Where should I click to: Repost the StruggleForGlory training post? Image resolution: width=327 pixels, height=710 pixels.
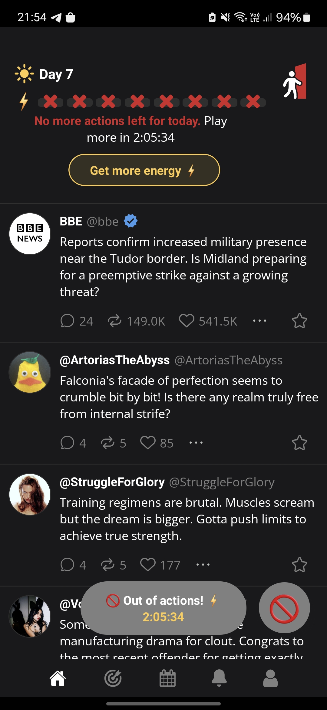108,565
